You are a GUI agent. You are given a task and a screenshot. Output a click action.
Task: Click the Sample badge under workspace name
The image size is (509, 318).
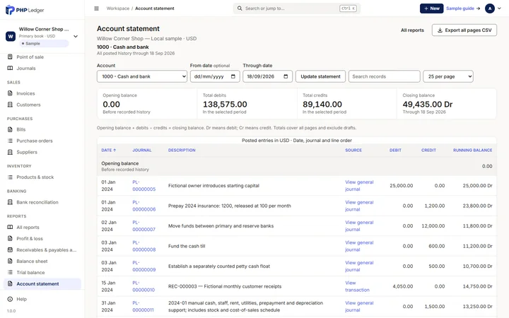point(44,44)
